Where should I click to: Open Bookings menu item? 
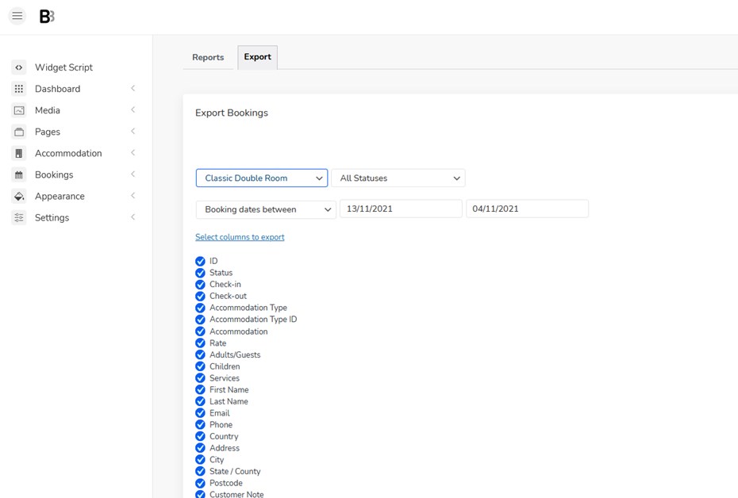coord(54,175)
